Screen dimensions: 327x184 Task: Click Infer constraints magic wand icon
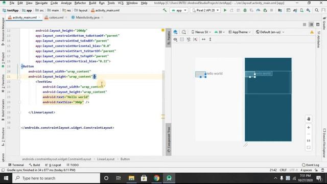pos(195,39)
